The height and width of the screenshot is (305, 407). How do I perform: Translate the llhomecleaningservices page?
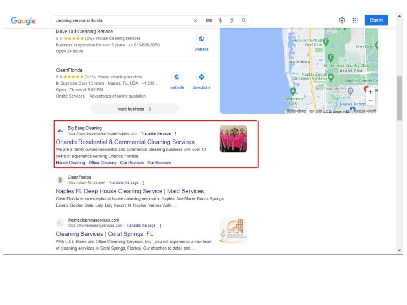click(141, 225)
